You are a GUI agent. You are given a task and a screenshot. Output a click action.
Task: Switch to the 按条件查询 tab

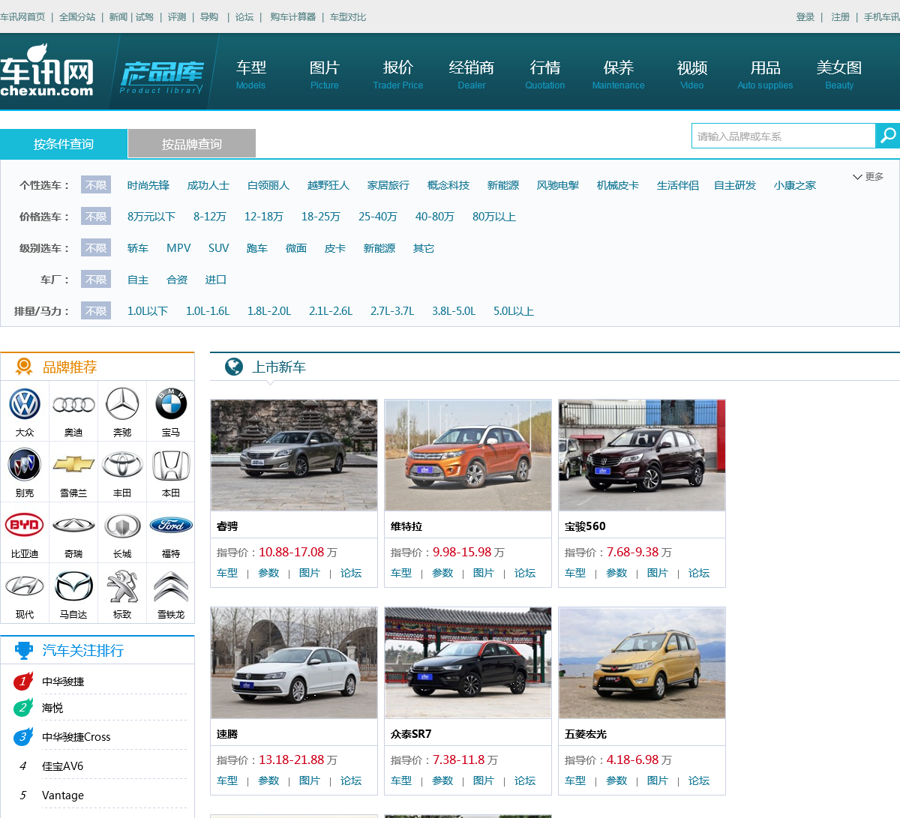pyautogui.click(x=64, y=144)
